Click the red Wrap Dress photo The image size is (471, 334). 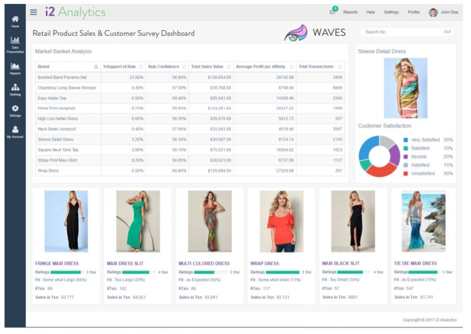point(281,221)
